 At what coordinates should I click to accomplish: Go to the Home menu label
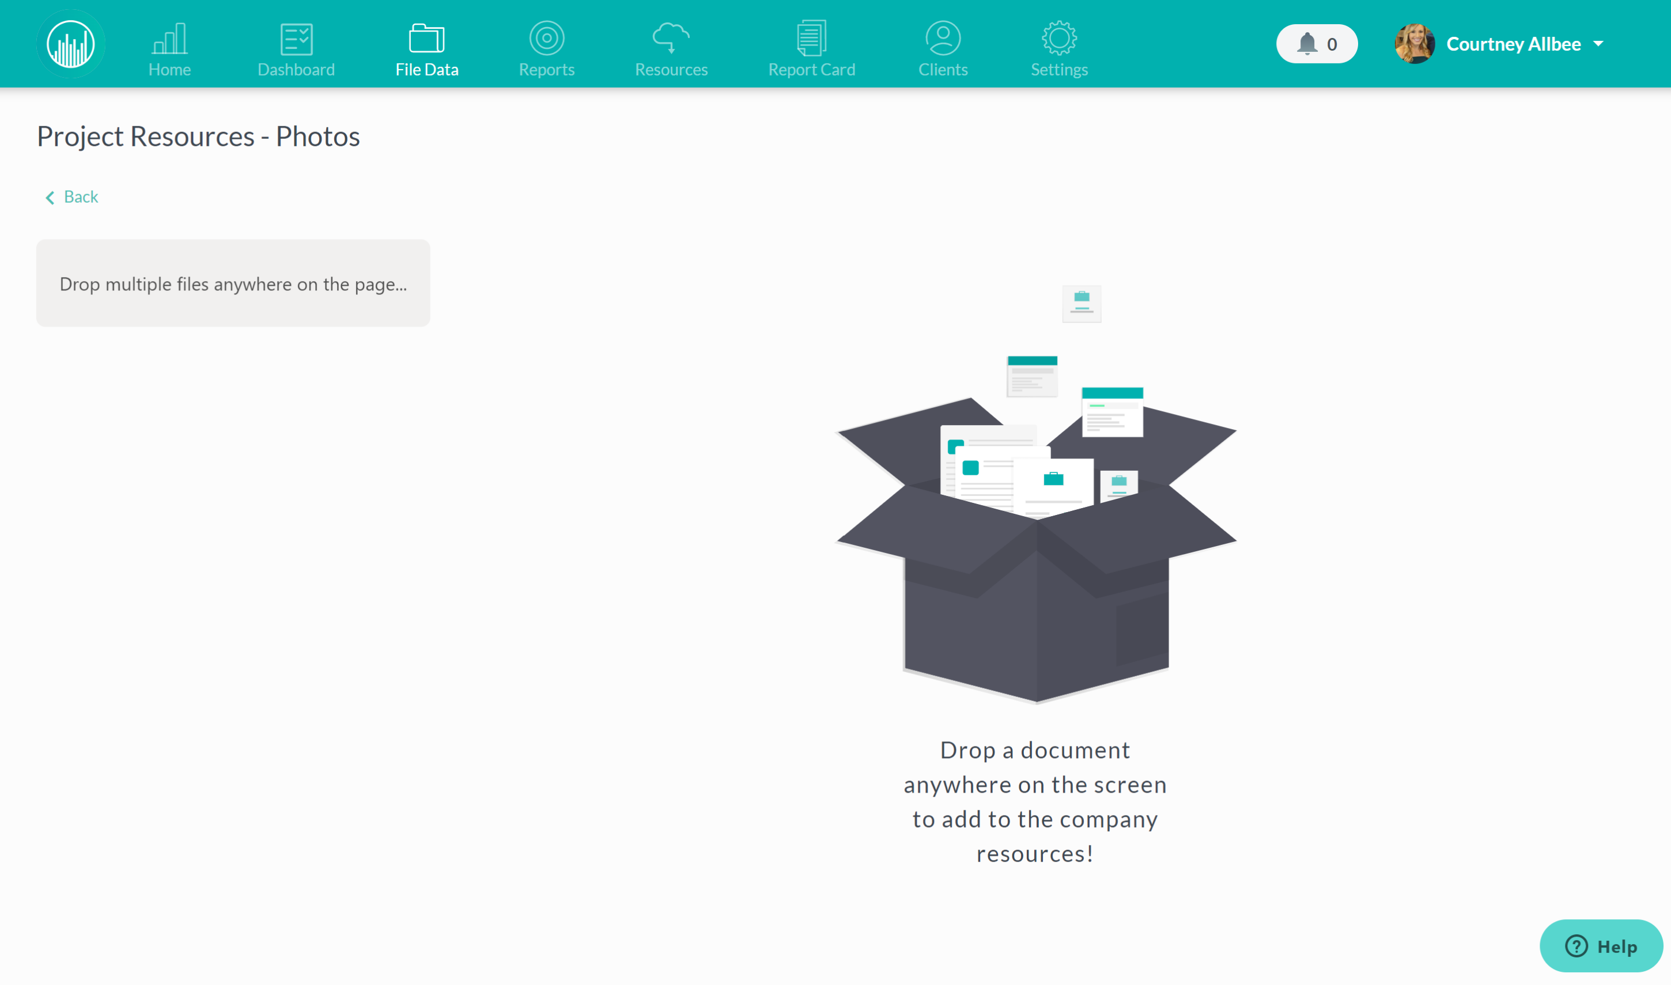[x=169, y=69]
